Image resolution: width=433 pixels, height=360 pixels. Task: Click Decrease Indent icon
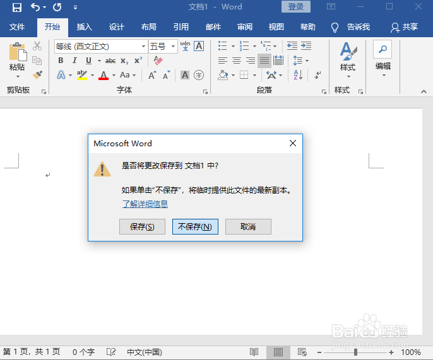(x=292, y=46)
